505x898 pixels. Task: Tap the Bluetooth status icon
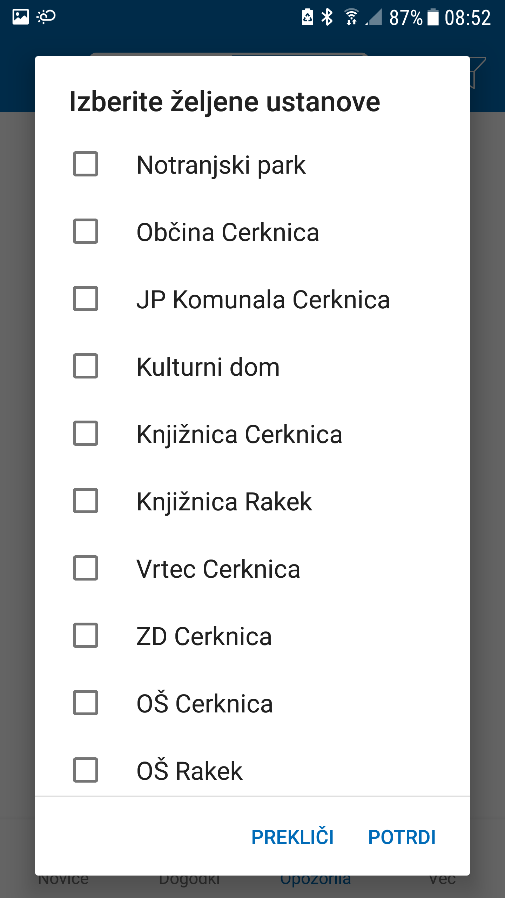coord(327,17)
